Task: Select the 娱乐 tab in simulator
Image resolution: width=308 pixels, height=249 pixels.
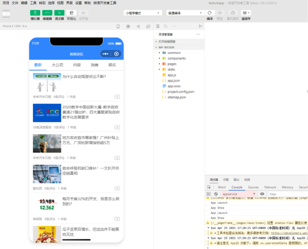Action: point(112,65)
